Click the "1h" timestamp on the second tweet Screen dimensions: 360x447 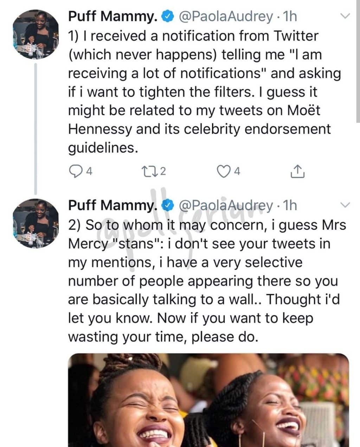(290, 205)
